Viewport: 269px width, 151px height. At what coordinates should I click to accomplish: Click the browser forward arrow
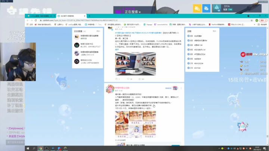(x=31, y=20)
